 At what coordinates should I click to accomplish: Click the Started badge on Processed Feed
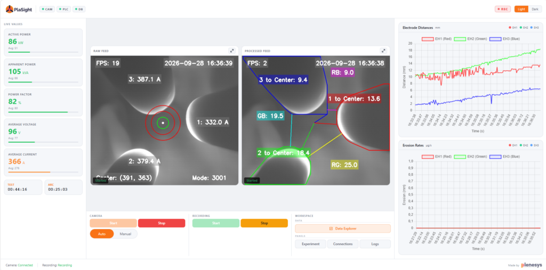[252, 181]
